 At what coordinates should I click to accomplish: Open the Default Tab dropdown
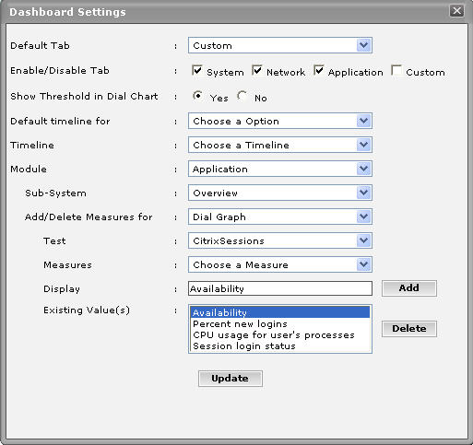point(280,45)
